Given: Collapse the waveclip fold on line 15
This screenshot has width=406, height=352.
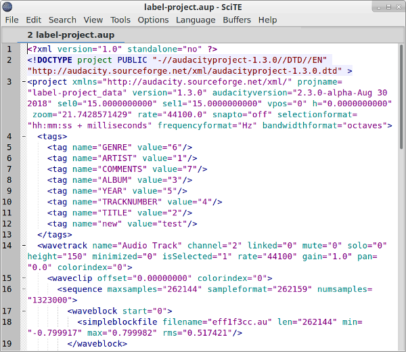Looking at the screenshot, I should (x=24, y=278).
